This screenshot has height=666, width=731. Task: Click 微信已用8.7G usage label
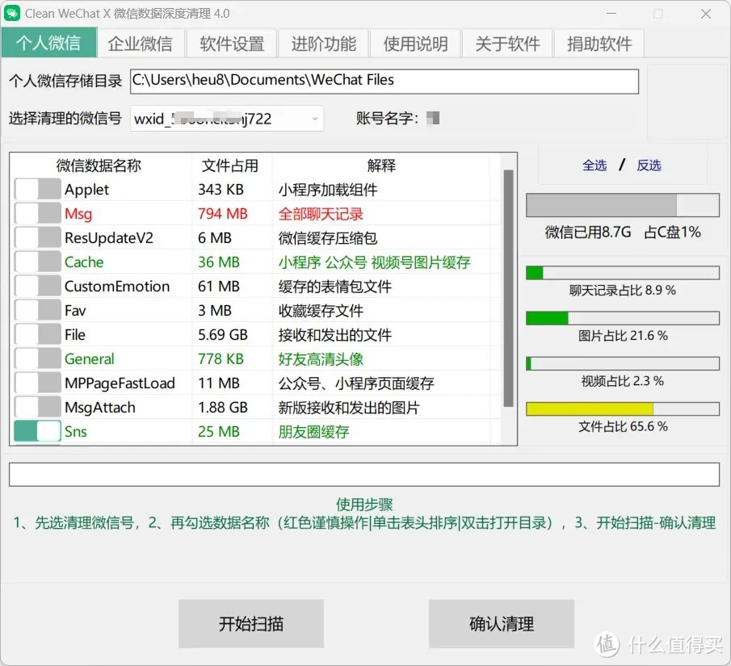click(x=588, y=232)
